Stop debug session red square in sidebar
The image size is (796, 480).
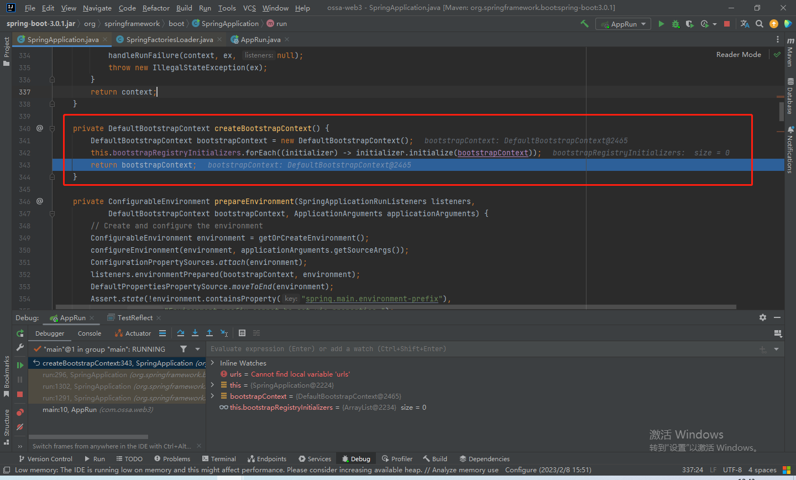pos(20,394)
